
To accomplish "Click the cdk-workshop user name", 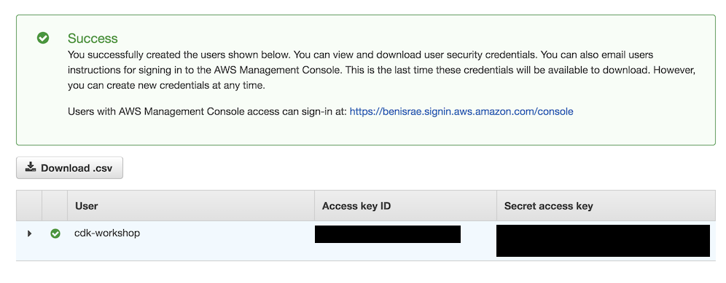I will pyautogui.click(x=107, y=233).
